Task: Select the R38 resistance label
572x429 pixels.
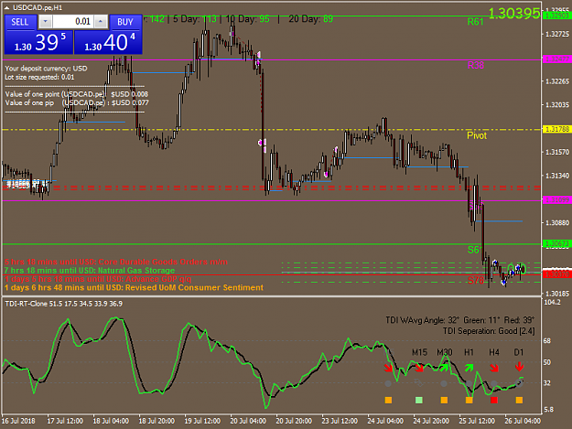Action: (476, 65)
